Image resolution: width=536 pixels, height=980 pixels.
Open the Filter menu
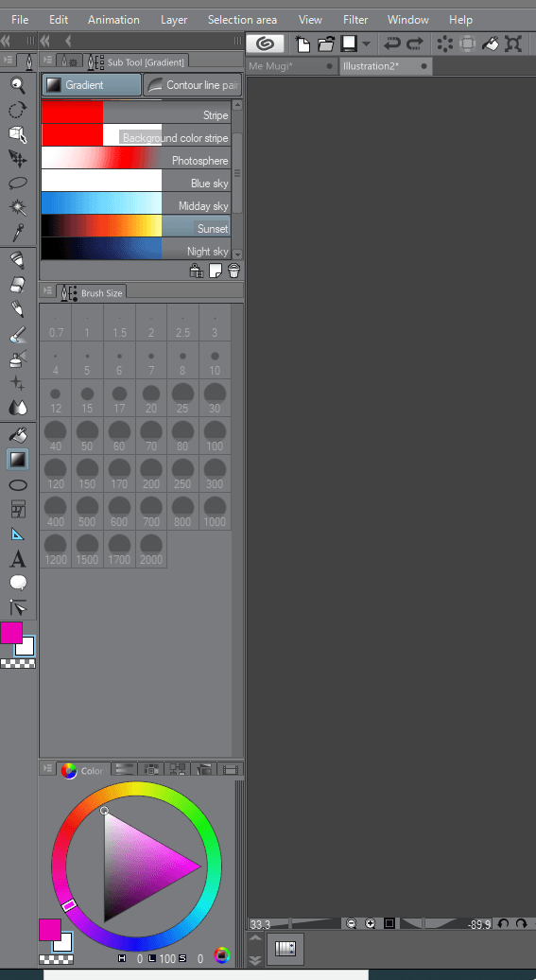coord(355,20)
